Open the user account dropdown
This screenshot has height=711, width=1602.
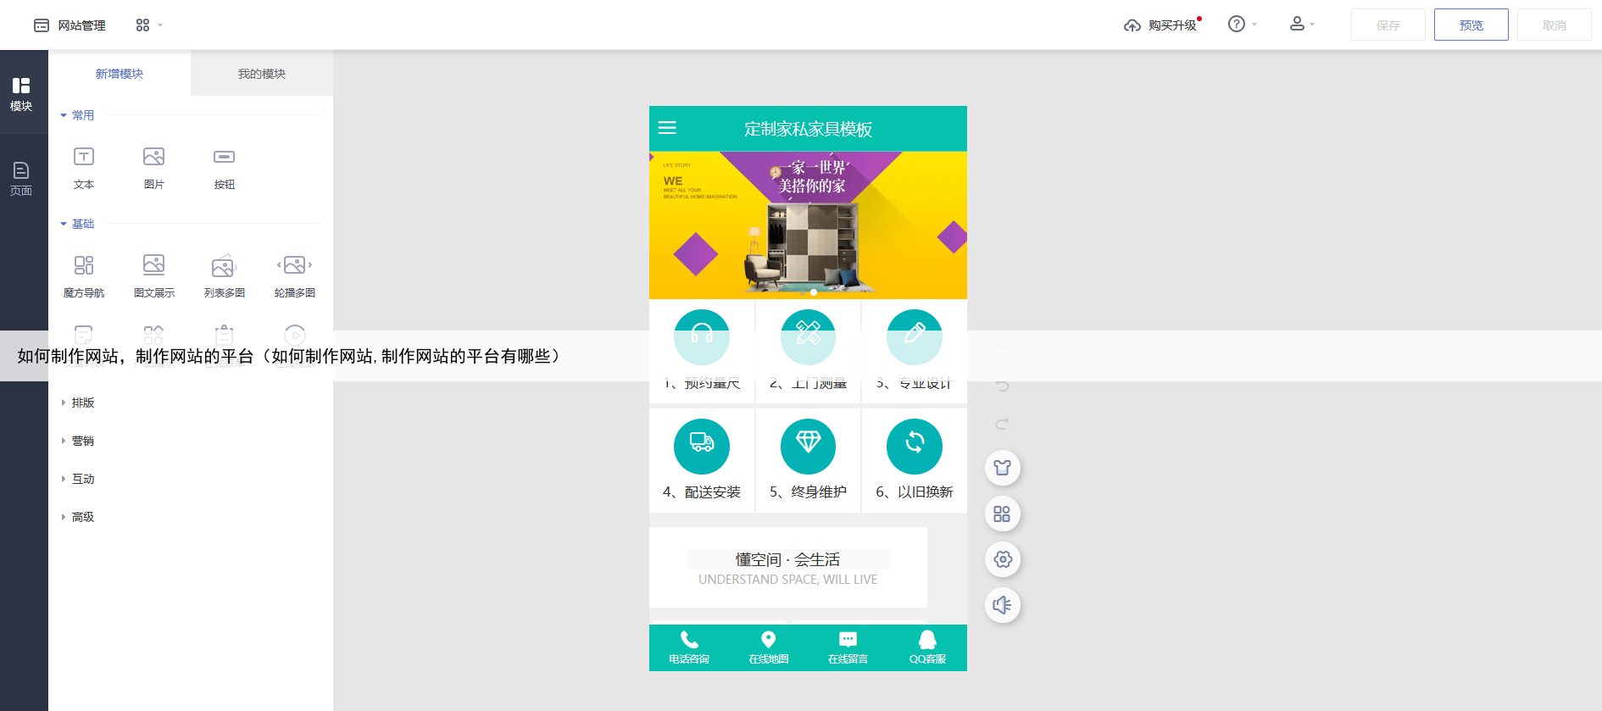(x=1301, y=25)
